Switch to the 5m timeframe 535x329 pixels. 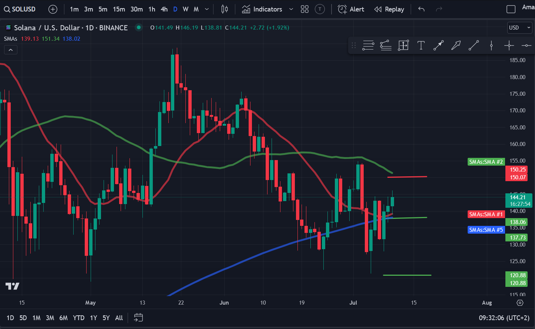click(x=103, y=9)
